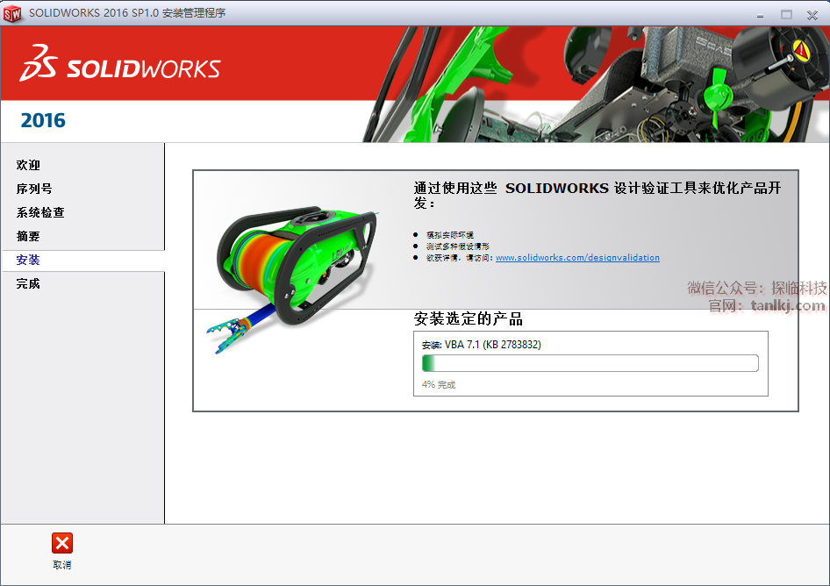
Task: Click the 取消 label below the X
Action: coord(62,565)
